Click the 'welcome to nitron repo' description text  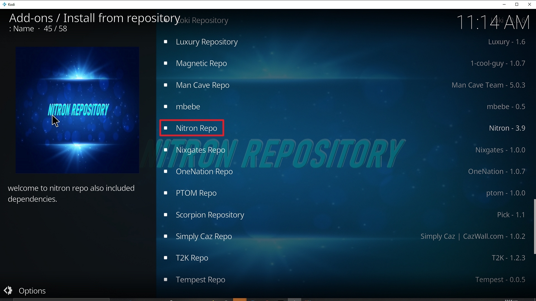coord(71,194)
